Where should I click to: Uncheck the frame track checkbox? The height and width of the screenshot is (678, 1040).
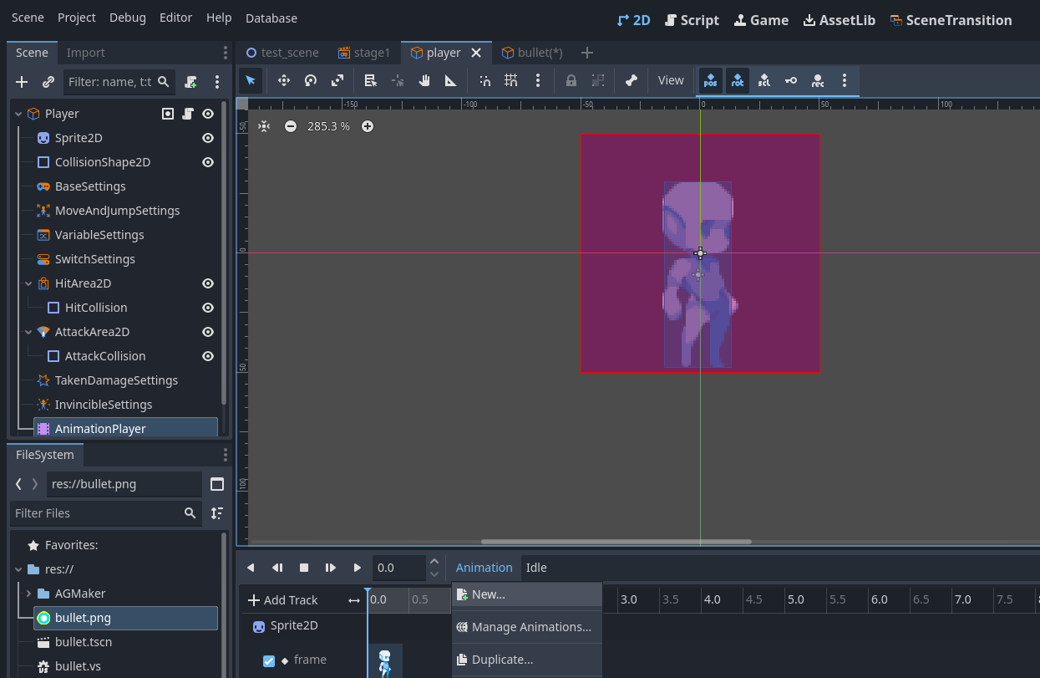[269, 660]
